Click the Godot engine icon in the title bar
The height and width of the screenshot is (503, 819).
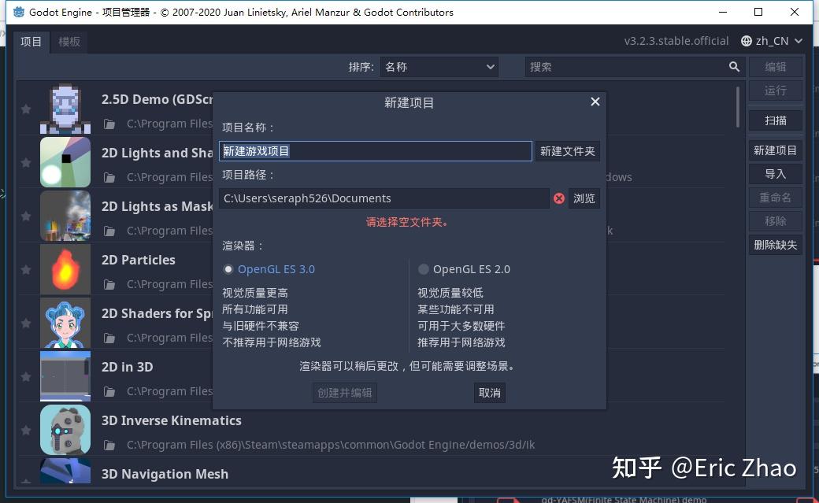coord(17,12)
